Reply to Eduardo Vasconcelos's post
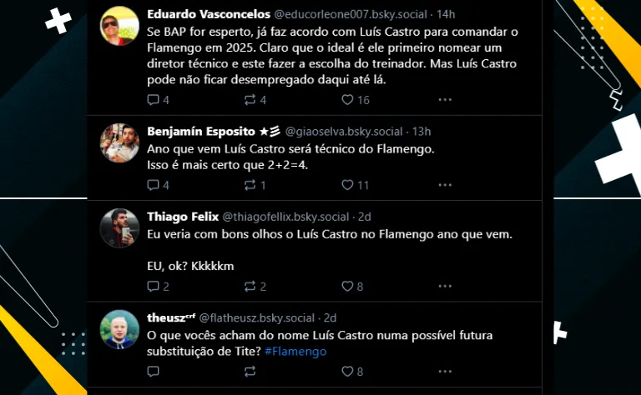 pyautogui.click(x=153, y=100)
